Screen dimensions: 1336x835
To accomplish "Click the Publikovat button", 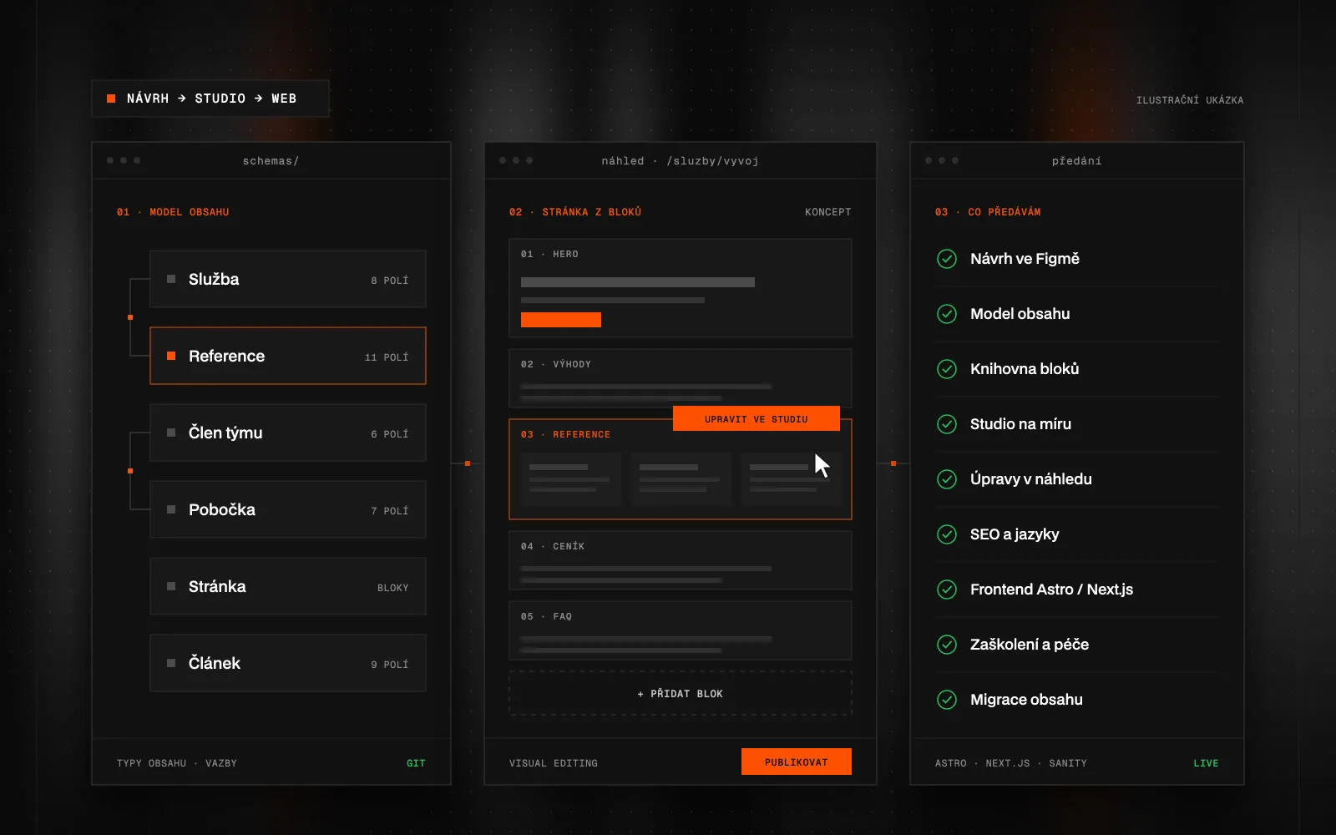I will 797,762.
